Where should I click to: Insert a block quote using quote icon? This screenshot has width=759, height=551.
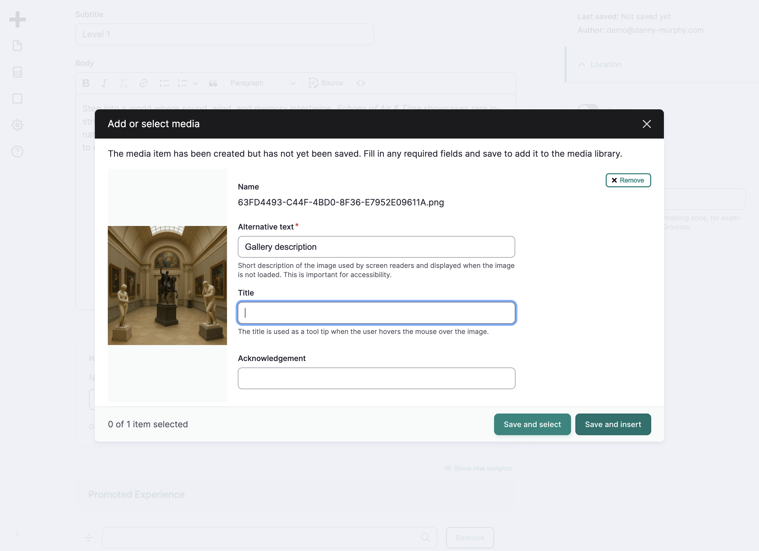(x=213, y=83)
